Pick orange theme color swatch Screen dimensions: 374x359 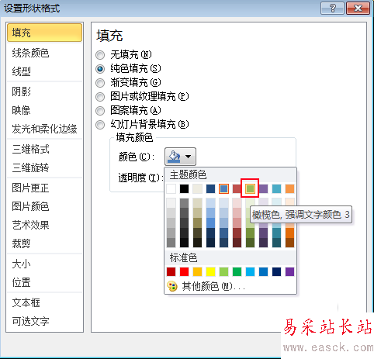(289, 188)
